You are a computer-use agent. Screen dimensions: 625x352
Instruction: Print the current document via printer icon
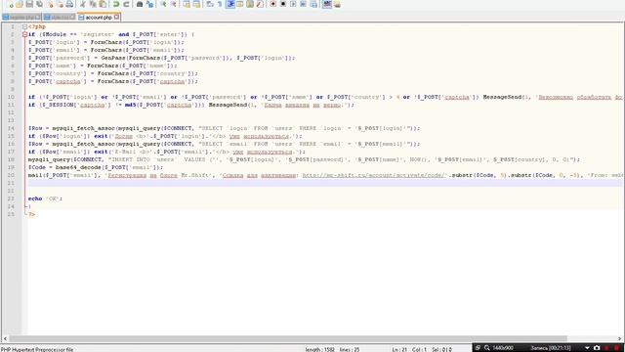(69, 4)
